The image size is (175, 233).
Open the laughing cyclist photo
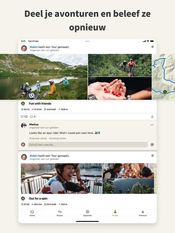[61, 178]
